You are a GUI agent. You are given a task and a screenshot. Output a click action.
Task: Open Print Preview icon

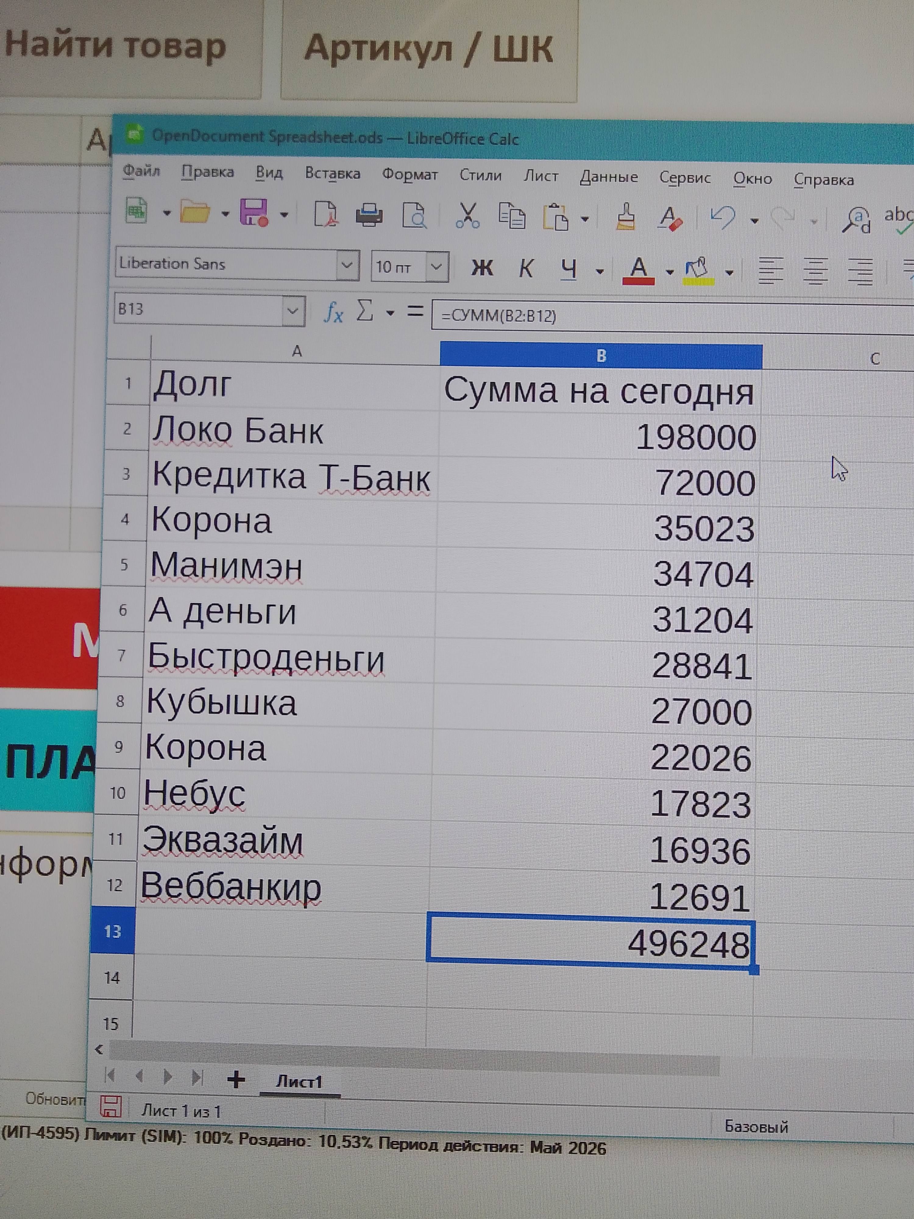click(414, 215)
